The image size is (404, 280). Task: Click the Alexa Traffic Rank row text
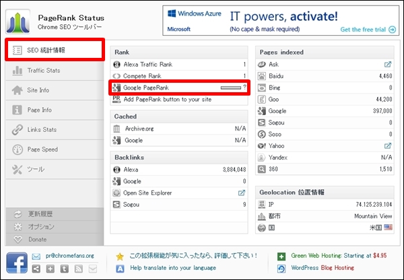coord(148,65)
